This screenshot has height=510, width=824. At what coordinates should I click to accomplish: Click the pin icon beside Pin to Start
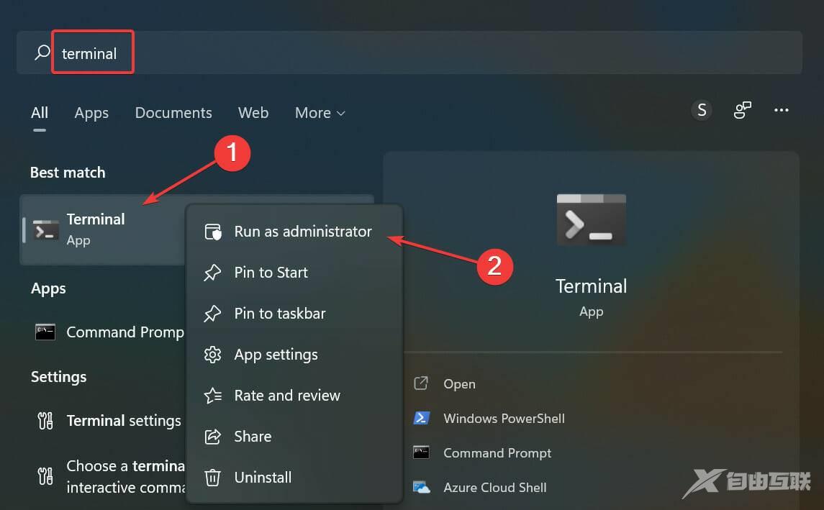[x=212, y=273]
